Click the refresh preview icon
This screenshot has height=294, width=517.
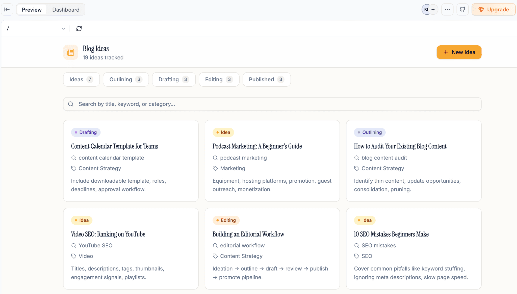tap(79, 28)
